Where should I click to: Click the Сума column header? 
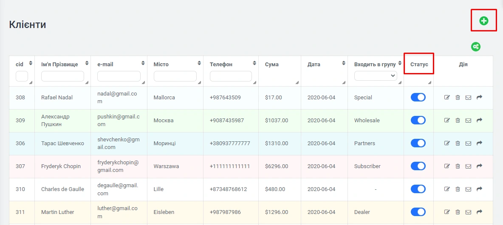[x=272, y=65]
